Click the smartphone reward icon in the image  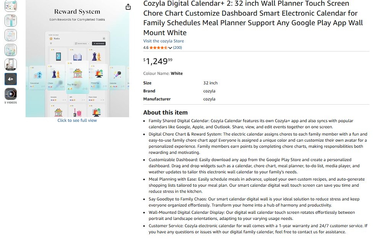(x=58, y=57)
